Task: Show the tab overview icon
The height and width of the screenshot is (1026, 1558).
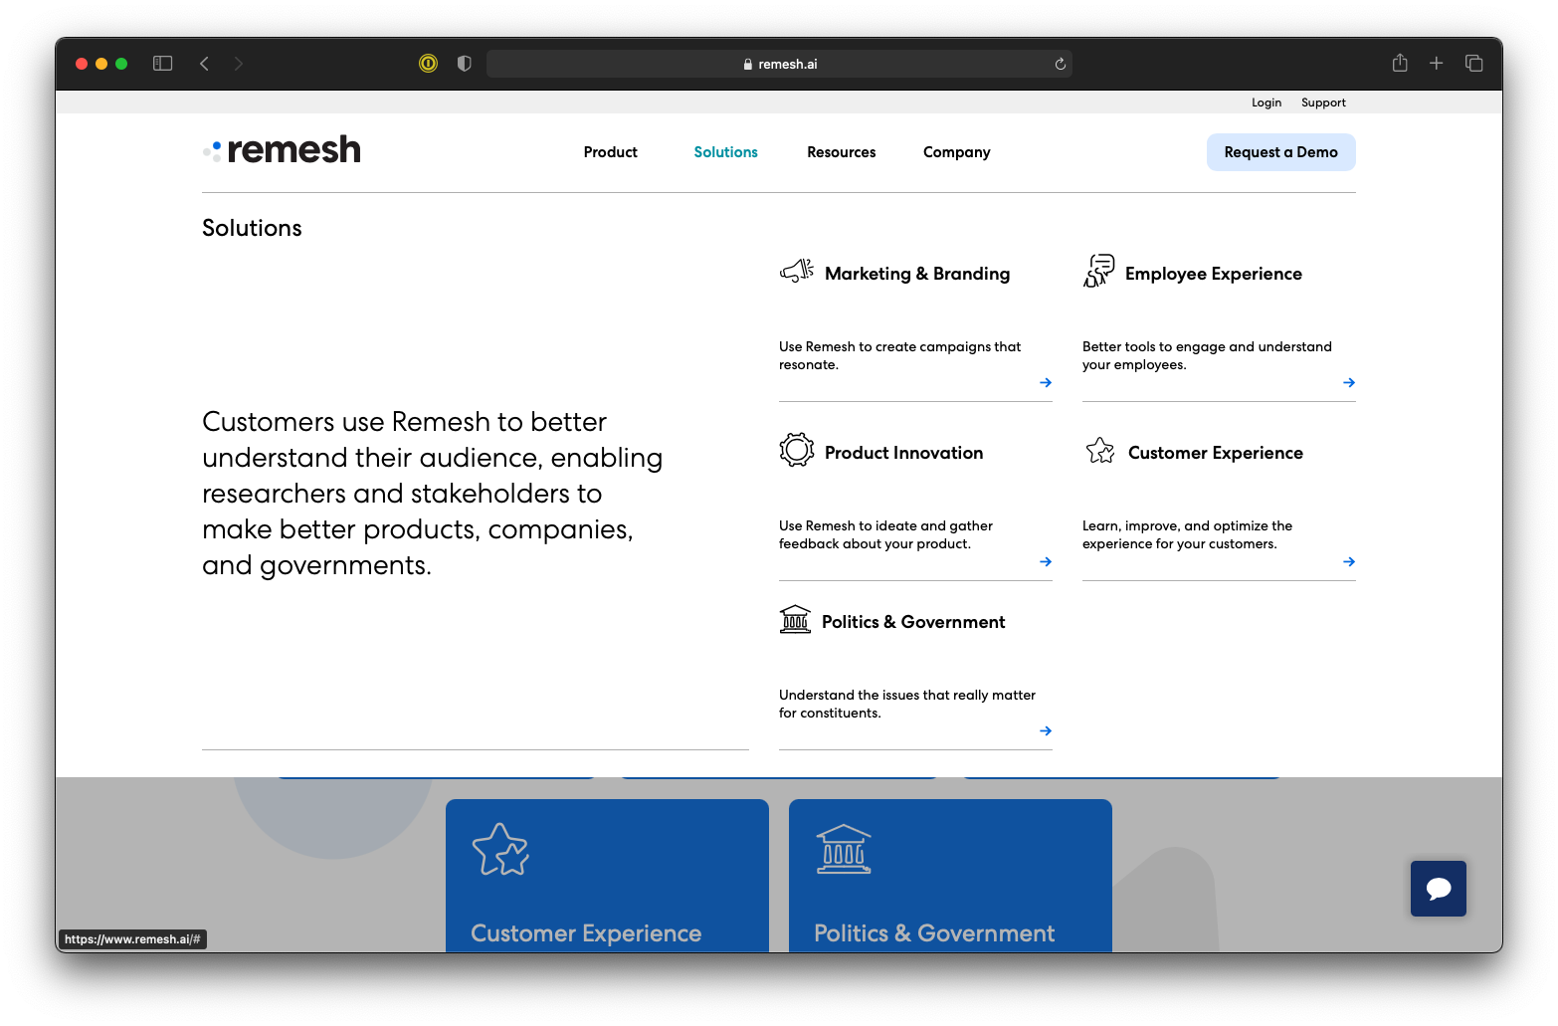Action: click(x=1474, y=63)
